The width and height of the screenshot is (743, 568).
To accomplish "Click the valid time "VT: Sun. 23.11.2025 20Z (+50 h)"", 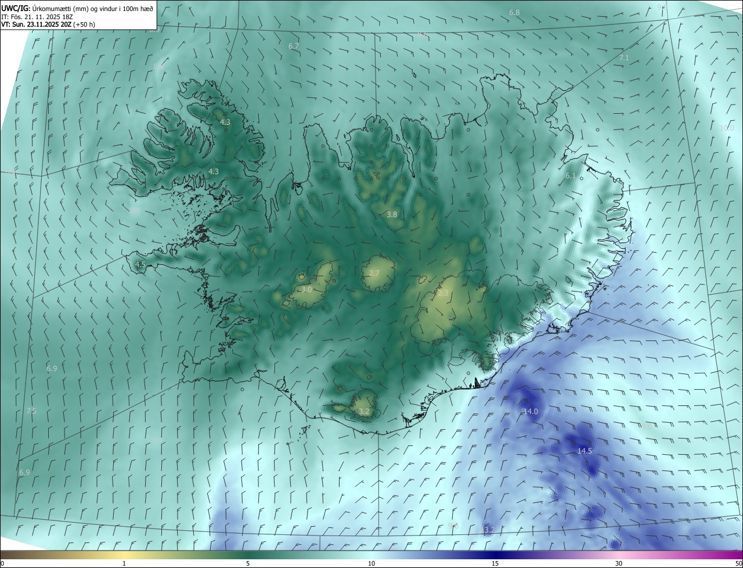I will click(x=48, y=25).
